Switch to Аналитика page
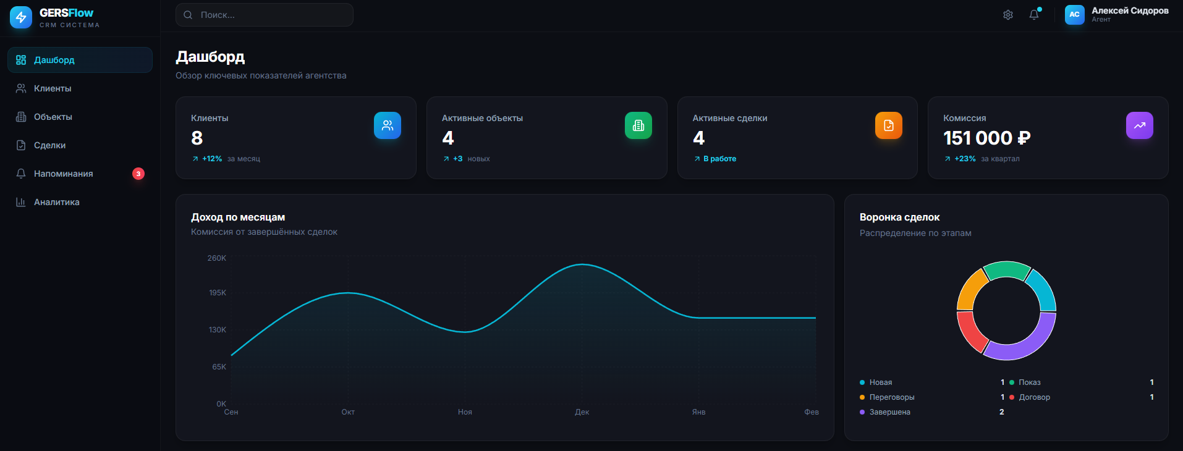The width and height of the screenshot is (1183, 451). (x=56, y=202)
